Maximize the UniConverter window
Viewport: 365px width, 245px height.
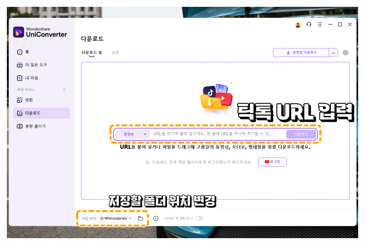pos(340,25)
